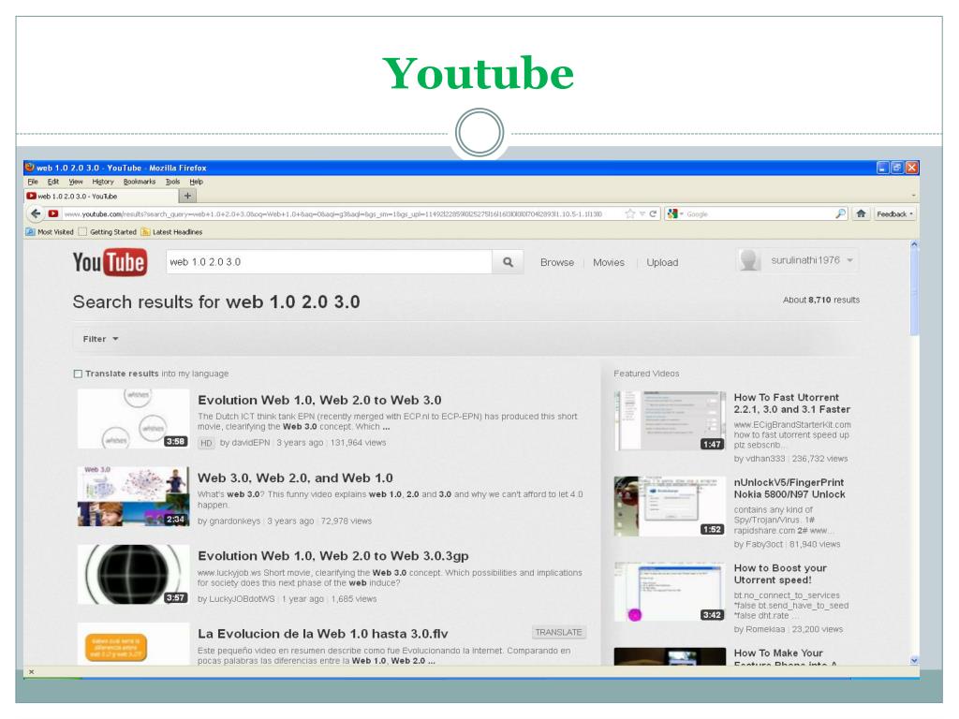Viewport: 959px width, 719px height.
Task: Open the Bookmarks menu
Action: pyautogui.click(x=140, y=182)
